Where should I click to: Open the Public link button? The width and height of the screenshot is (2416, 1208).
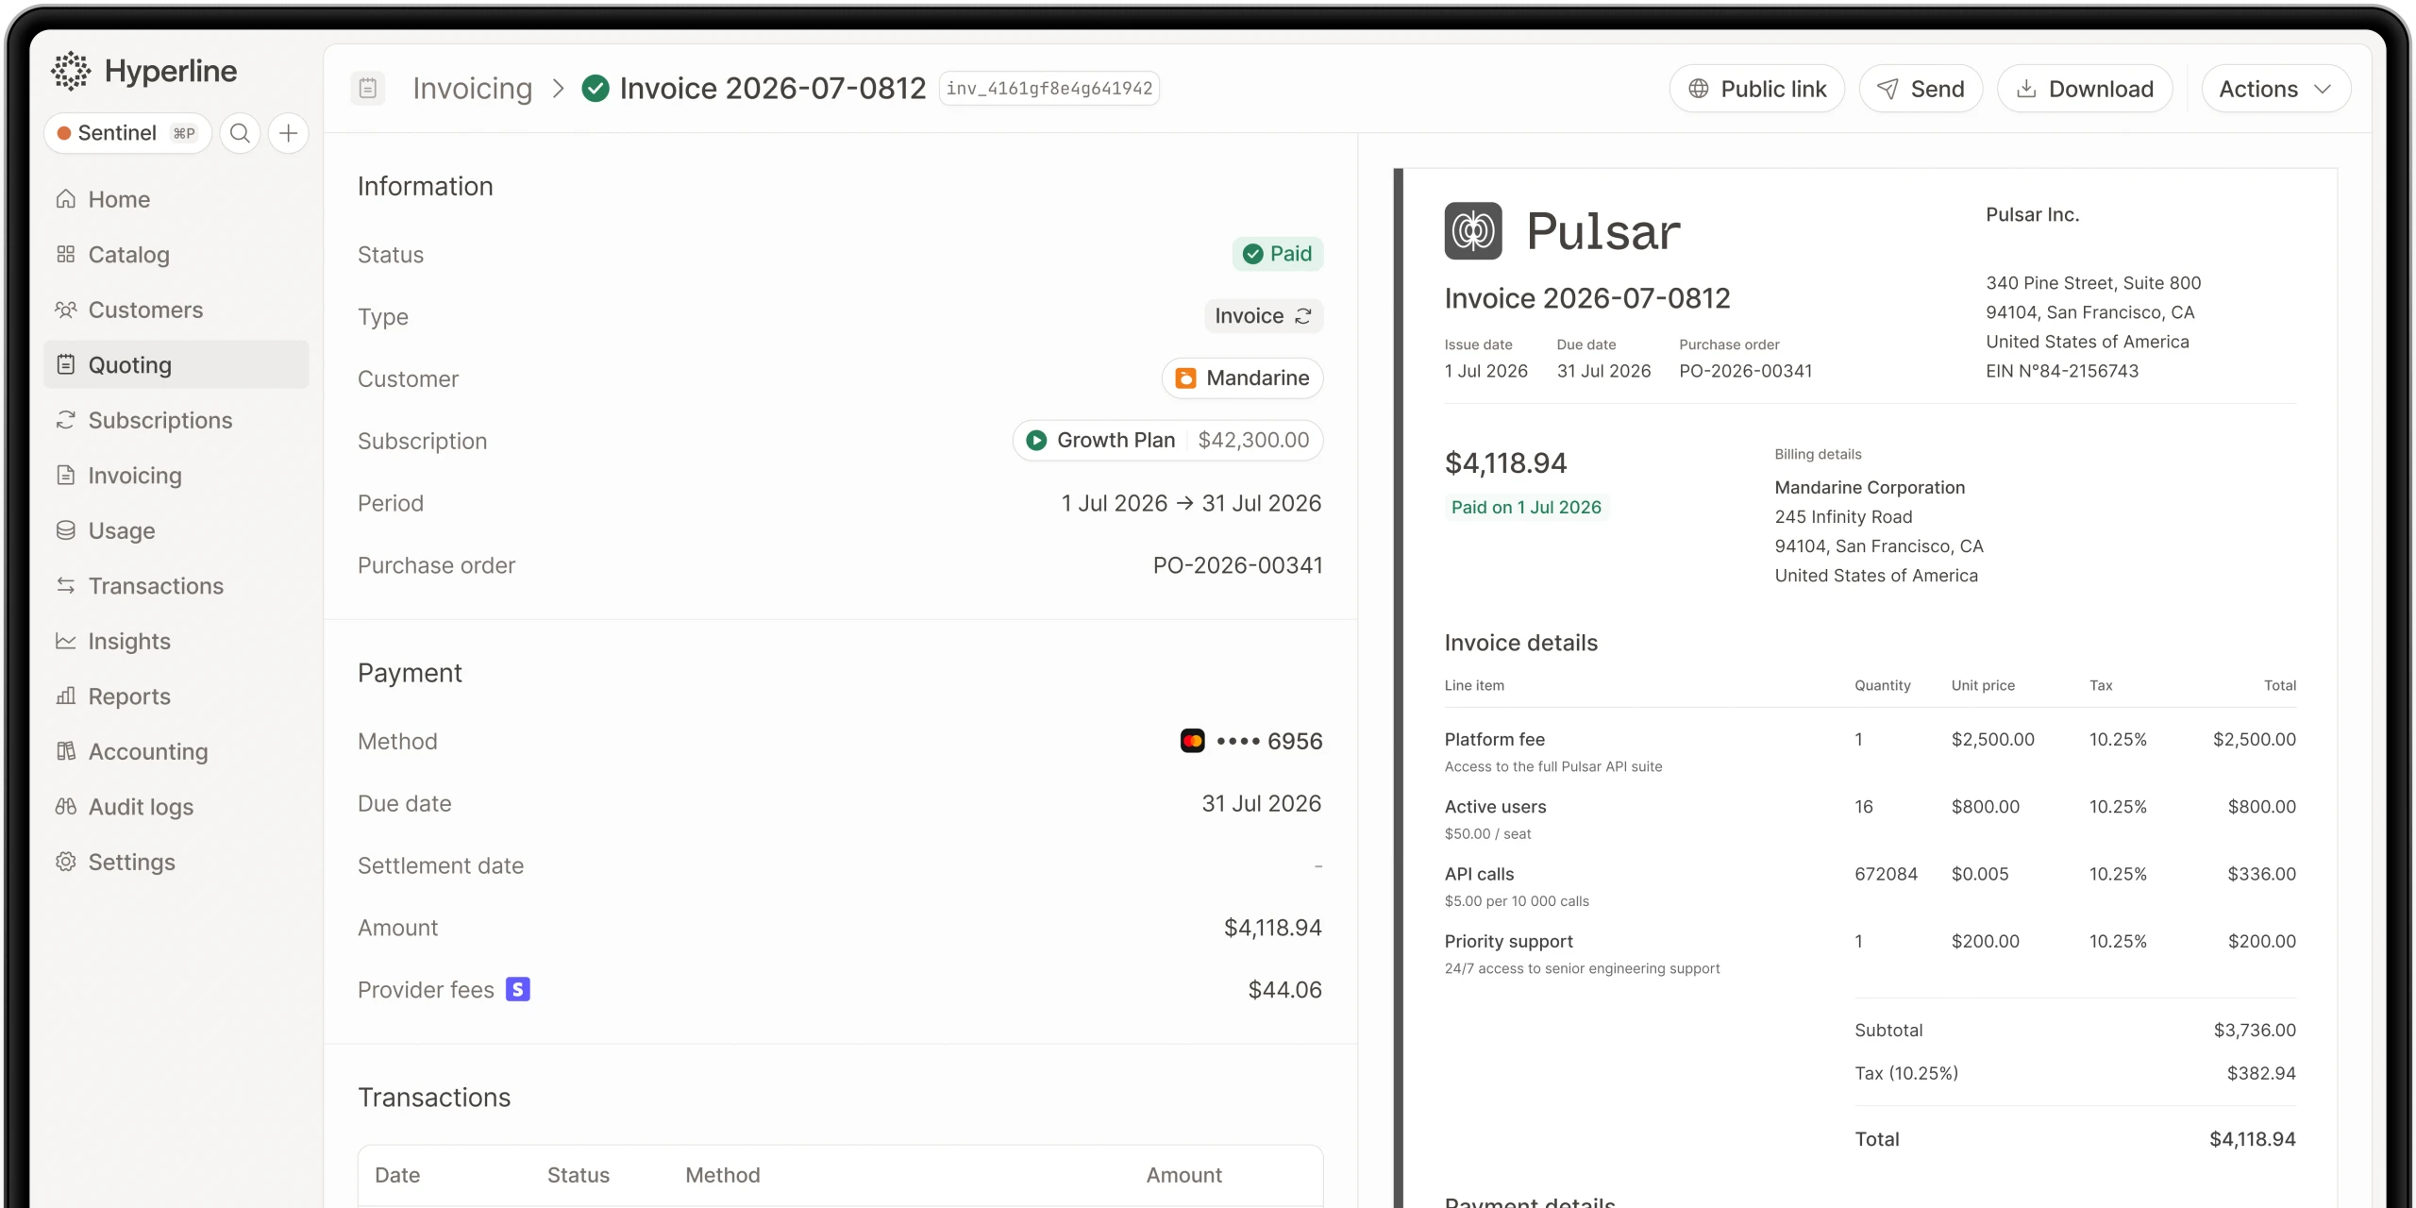tap(1756, 89)
